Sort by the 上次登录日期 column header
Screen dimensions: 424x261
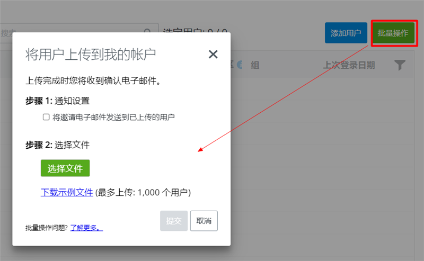tap(349, 65)
